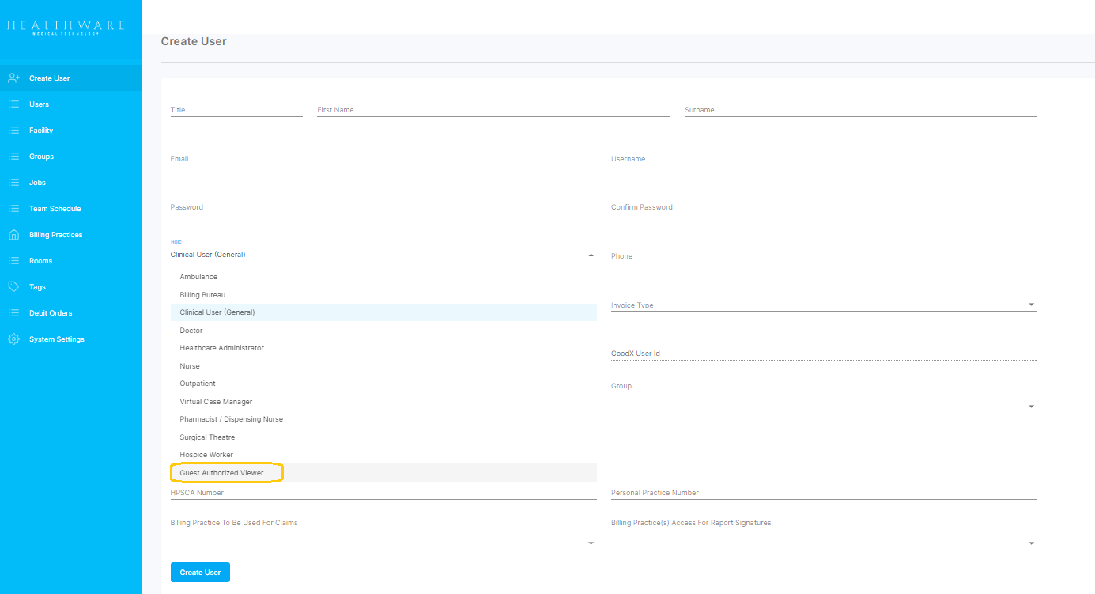Image resolution: width=1095 pixels, height=594 pixels.
Task: Open System Settings gear icon
Action: tap(13, 339)
